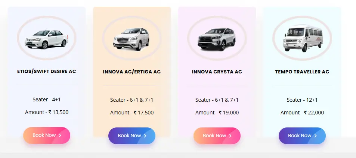356x158 pixels.
Task: Click the Amount ₹ 19,000 price text
Action: pos(217,113)
